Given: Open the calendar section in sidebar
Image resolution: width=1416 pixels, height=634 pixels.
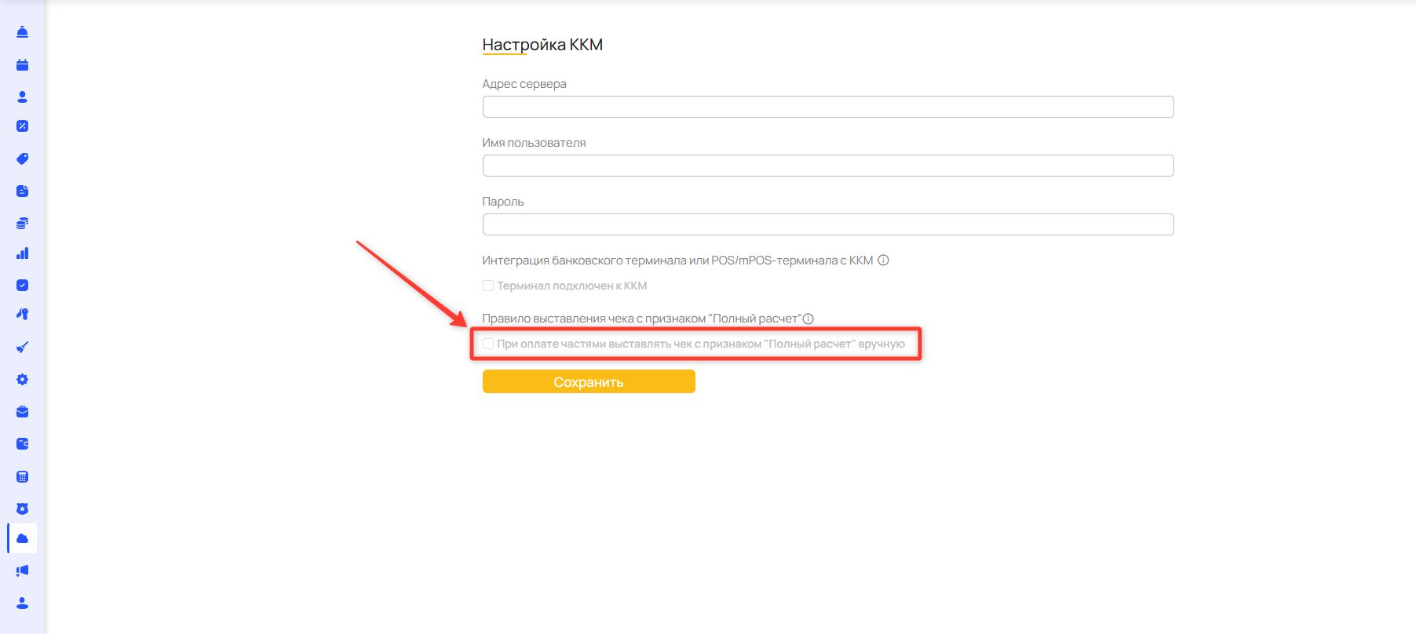Looking at the screenshot, I should pyautogui.click(x=22, y=65).
